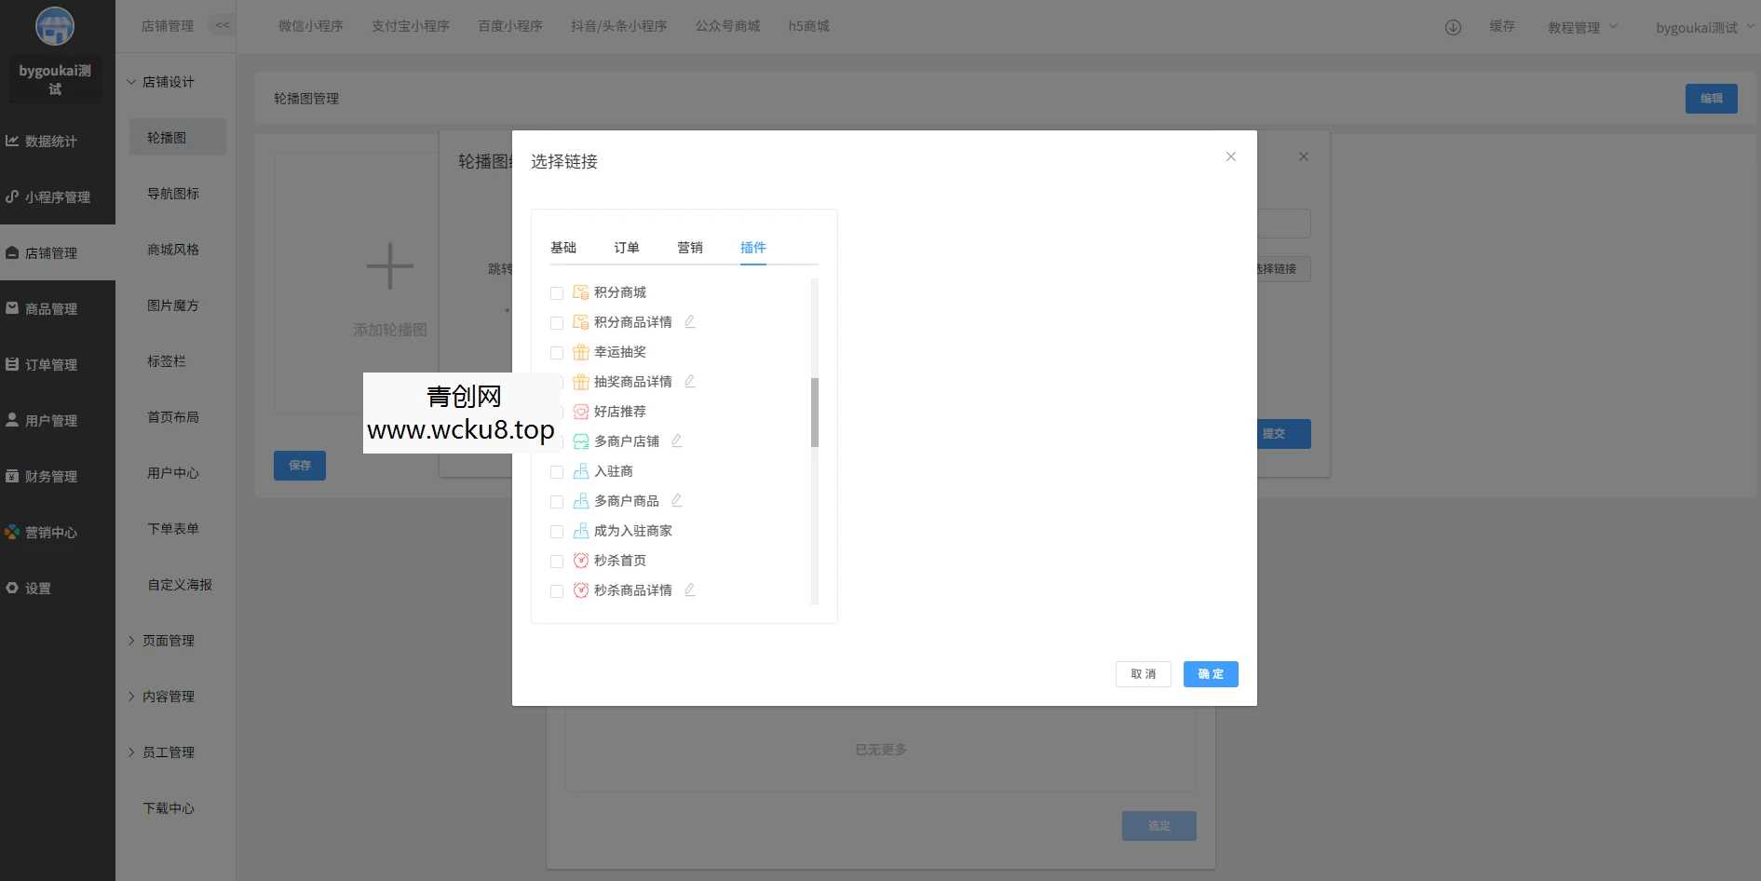Screen dimensions: 1761x881
Task: Click the download icon near 缓存
Action: (x=1451, y=27)
